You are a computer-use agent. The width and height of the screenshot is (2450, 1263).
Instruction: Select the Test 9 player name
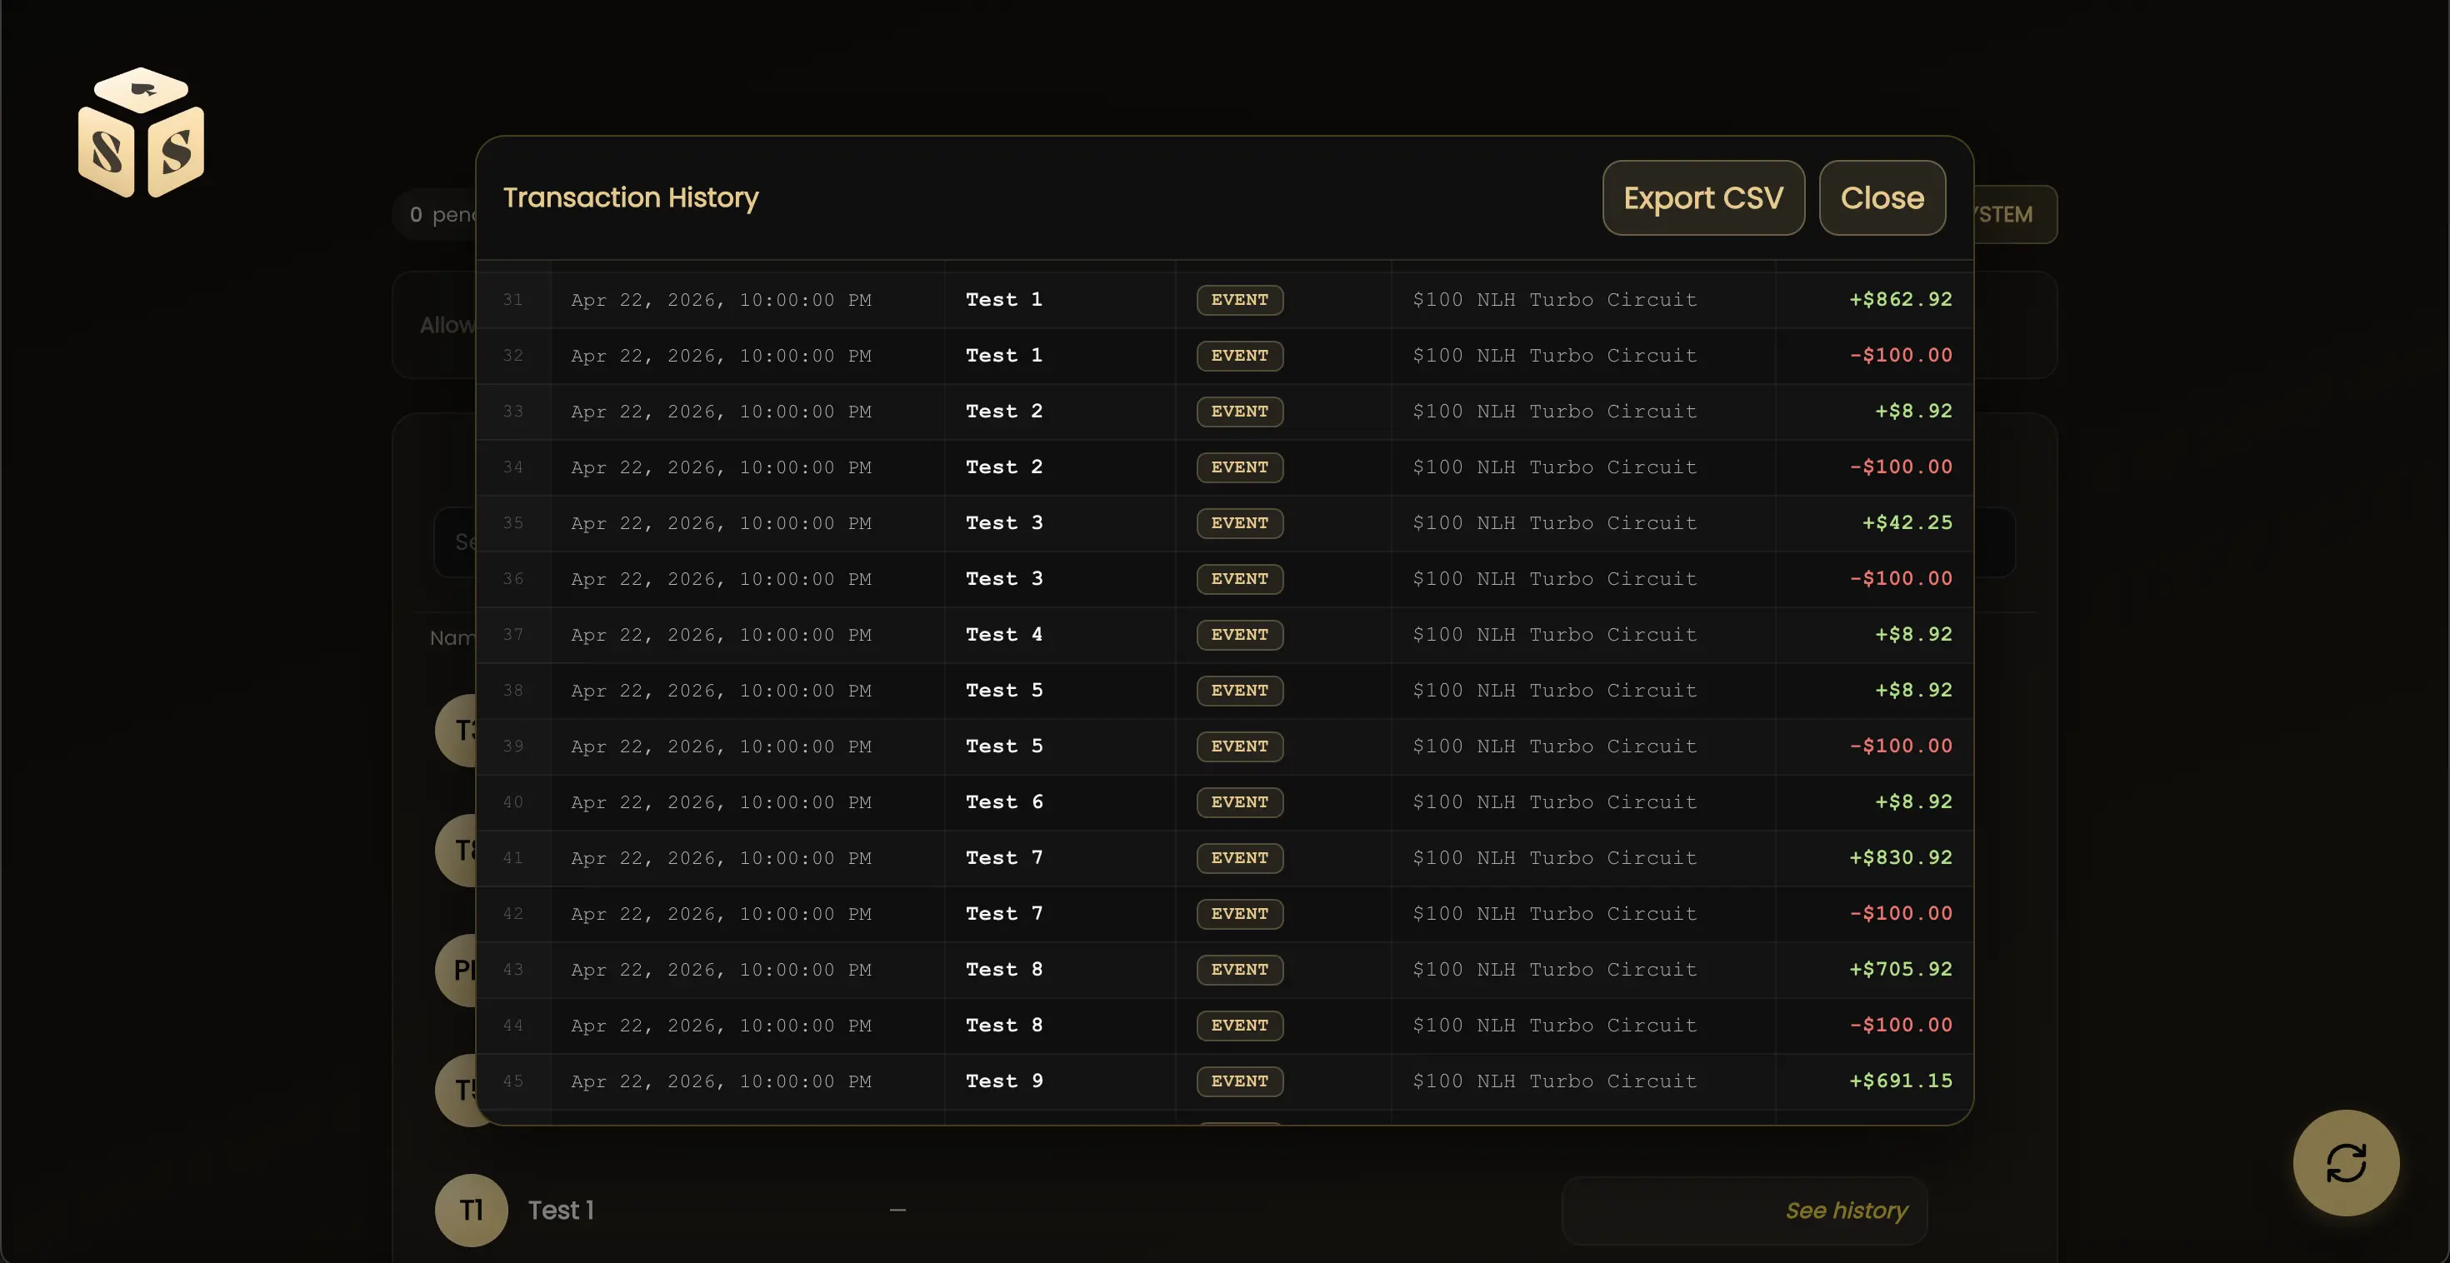1003,1081
